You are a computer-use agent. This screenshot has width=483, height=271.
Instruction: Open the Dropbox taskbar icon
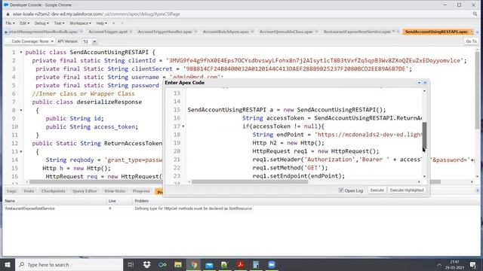(x=146, y=264)
